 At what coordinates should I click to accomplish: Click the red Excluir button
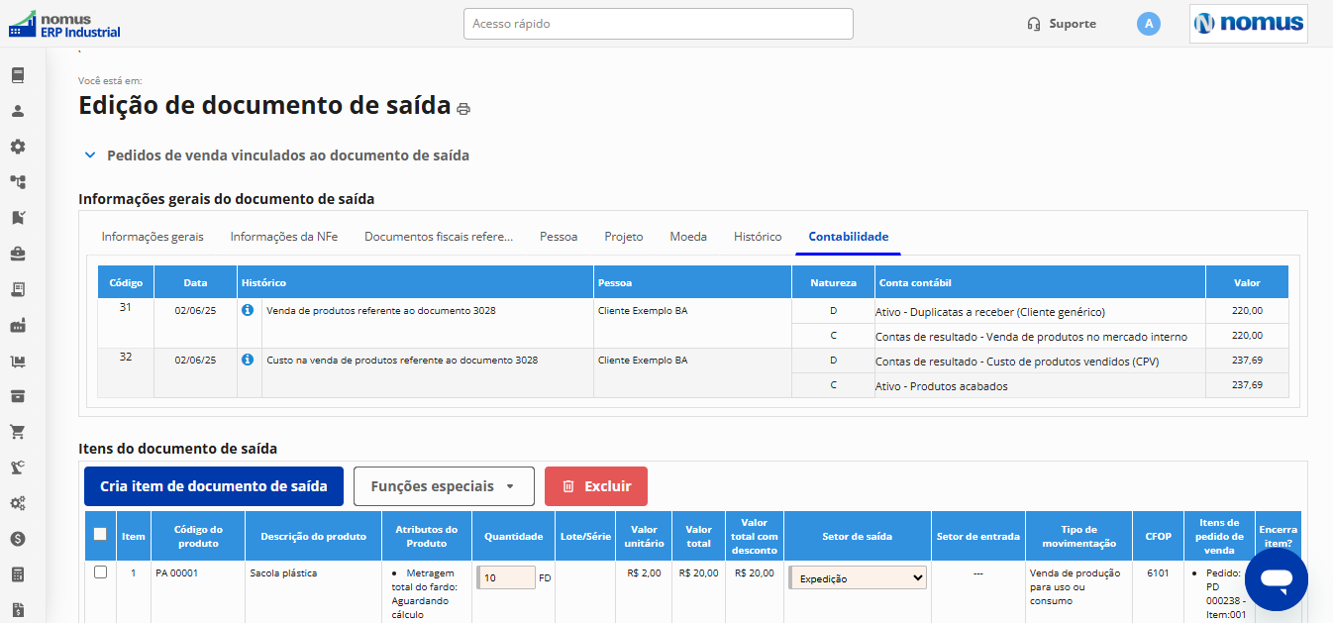pos(596,486)
